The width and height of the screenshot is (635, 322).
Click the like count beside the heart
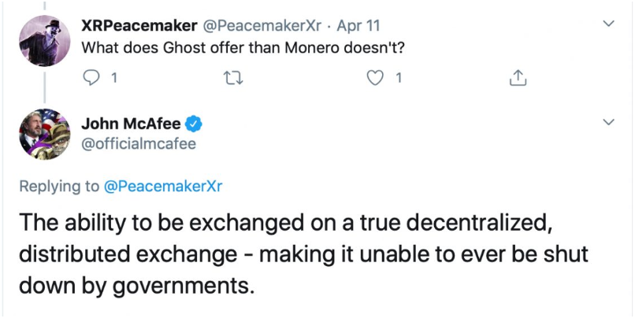pyautogui.click(x=399, y=78)
